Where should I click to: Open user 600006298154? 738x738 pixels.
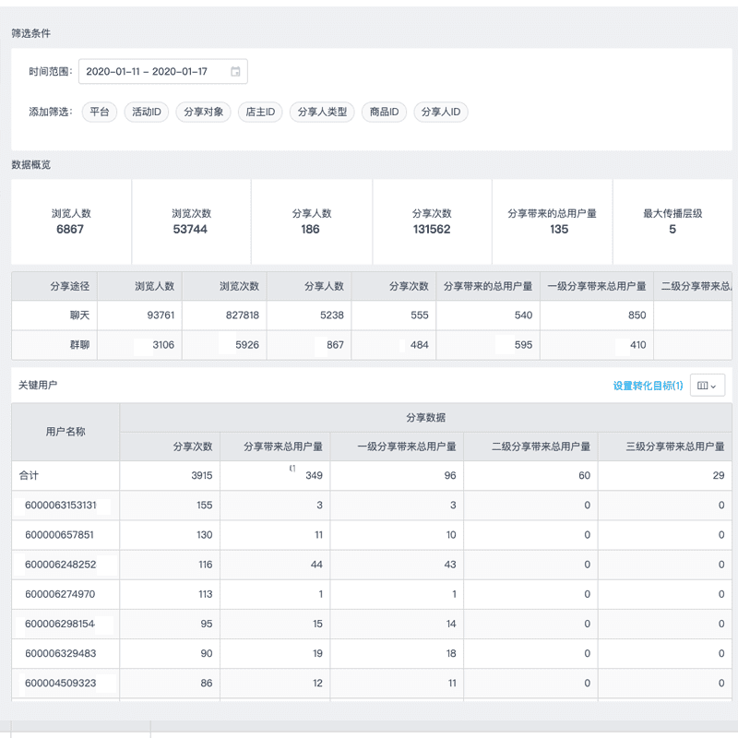60,624
